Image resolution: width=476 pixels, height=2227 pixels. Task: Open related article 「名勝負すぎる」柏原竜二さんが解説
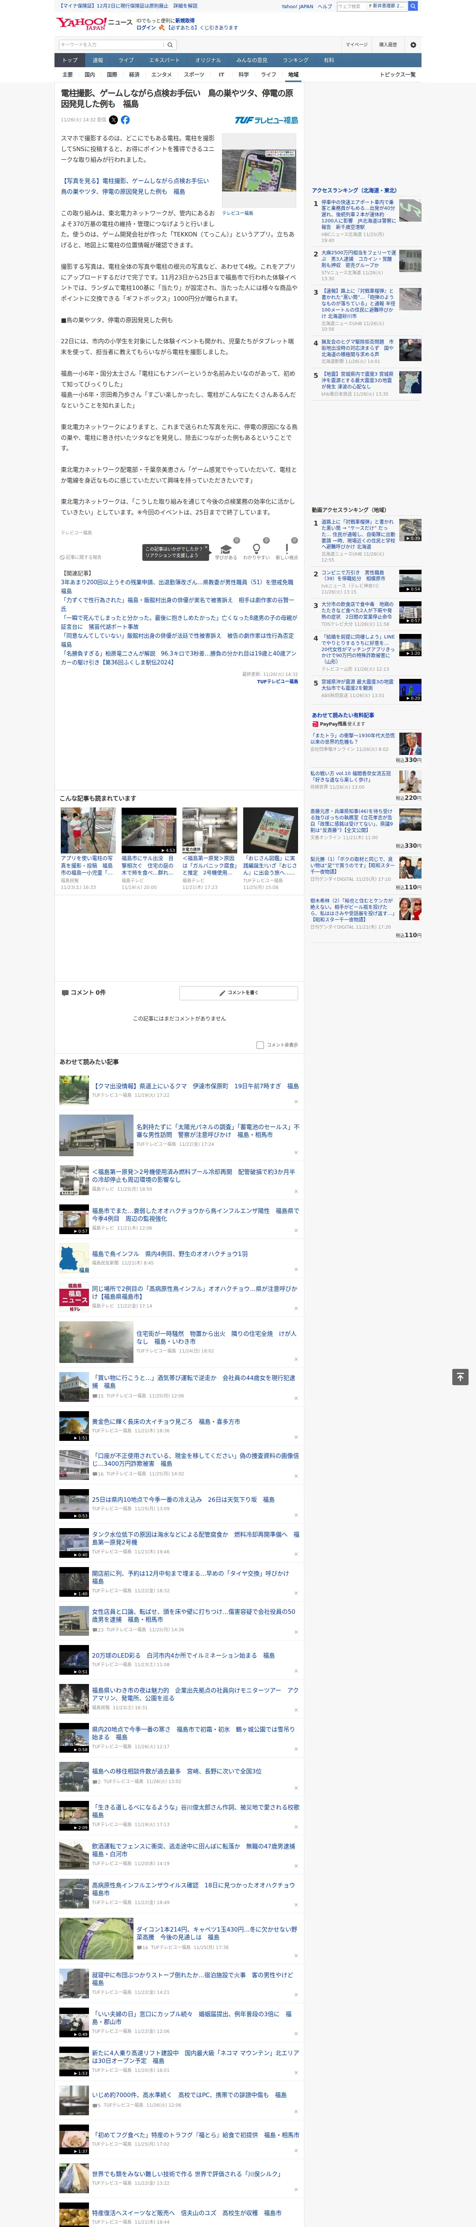click(x=178, y=658)
